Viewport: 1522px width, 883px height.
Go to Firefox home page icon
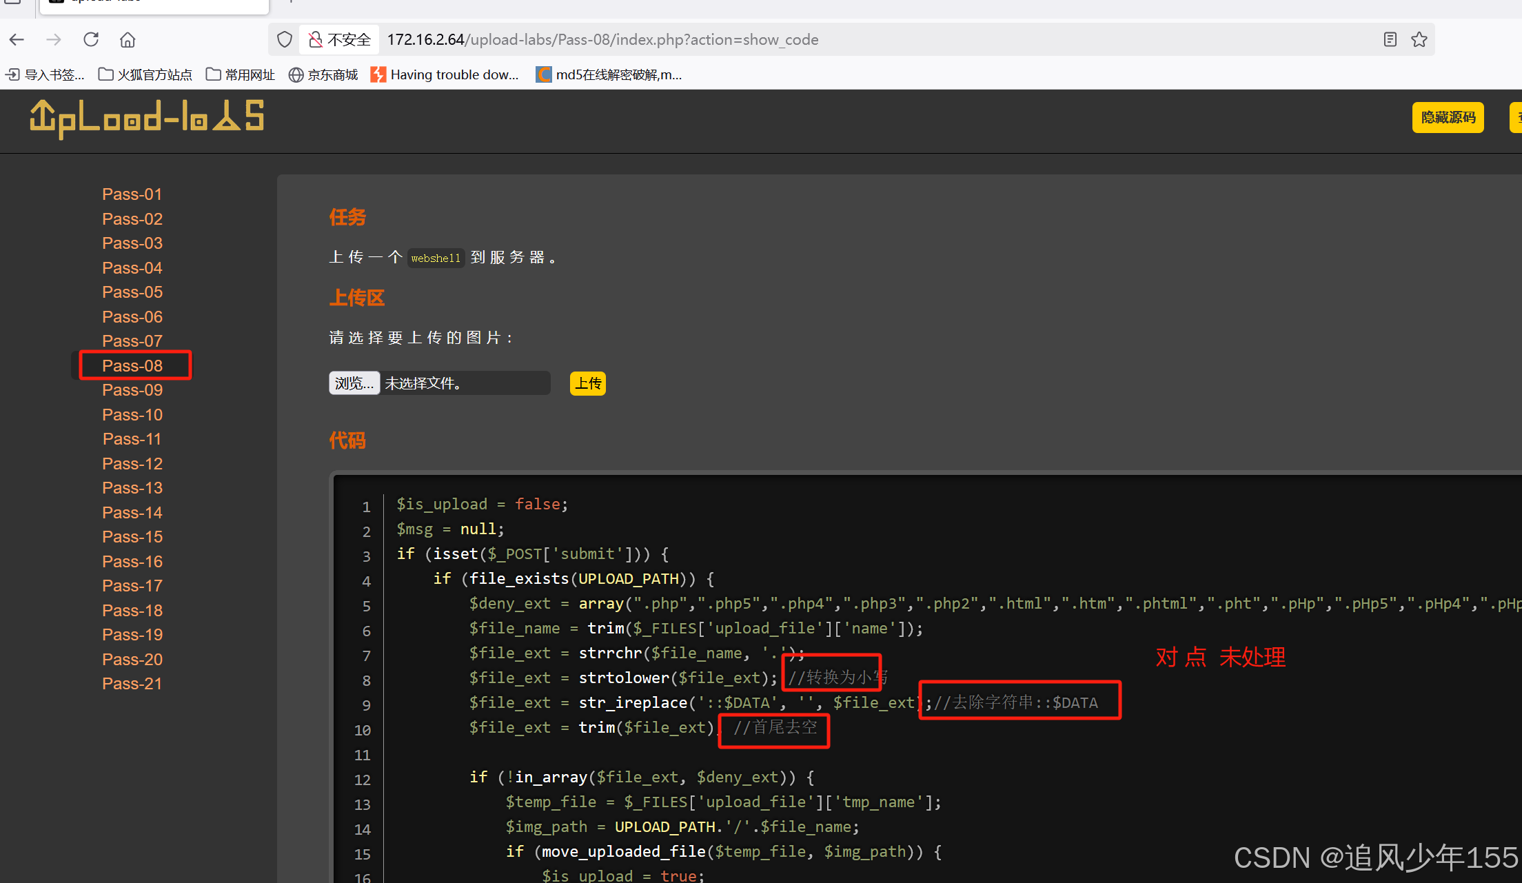coord(128,40)
